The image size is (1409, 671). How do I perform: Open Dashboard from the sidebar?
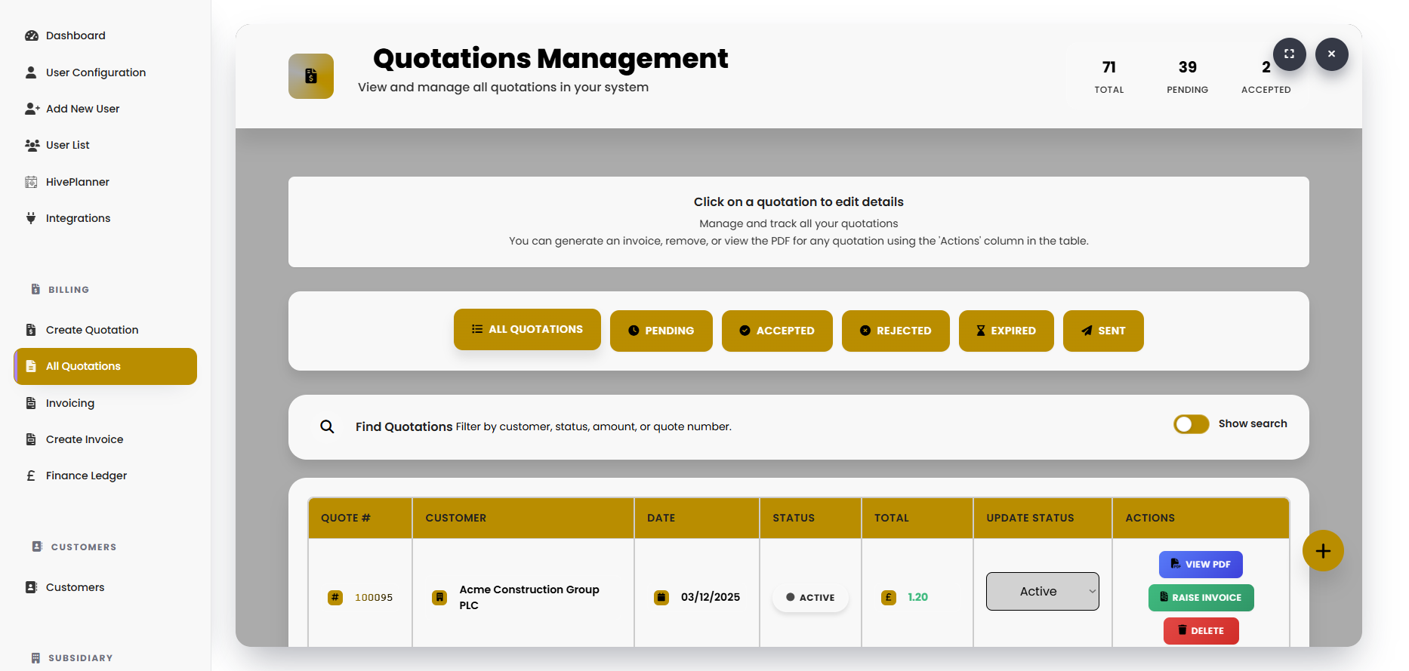point(75,35)
